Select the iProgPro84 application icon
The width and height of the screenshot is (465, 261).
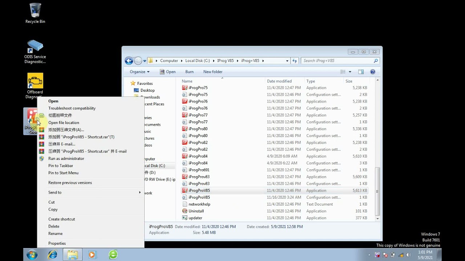click(185, 156)
